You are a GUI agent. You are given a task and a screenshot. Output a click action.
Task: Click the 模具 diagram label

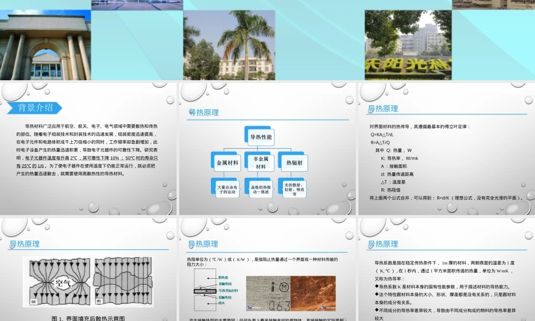click(x=221, y=303)
